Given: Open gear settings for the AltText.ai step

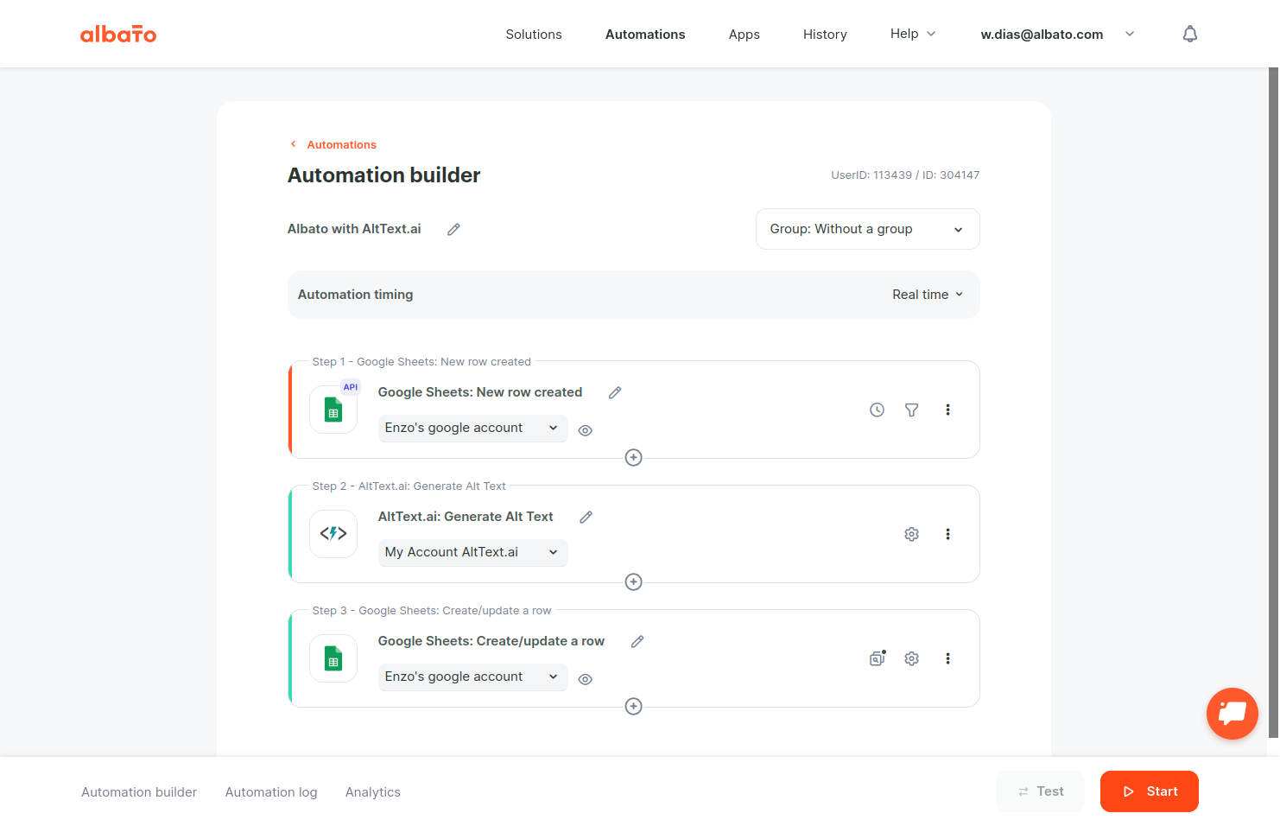Looking at the screenshot, I should [x=911, y=534].
